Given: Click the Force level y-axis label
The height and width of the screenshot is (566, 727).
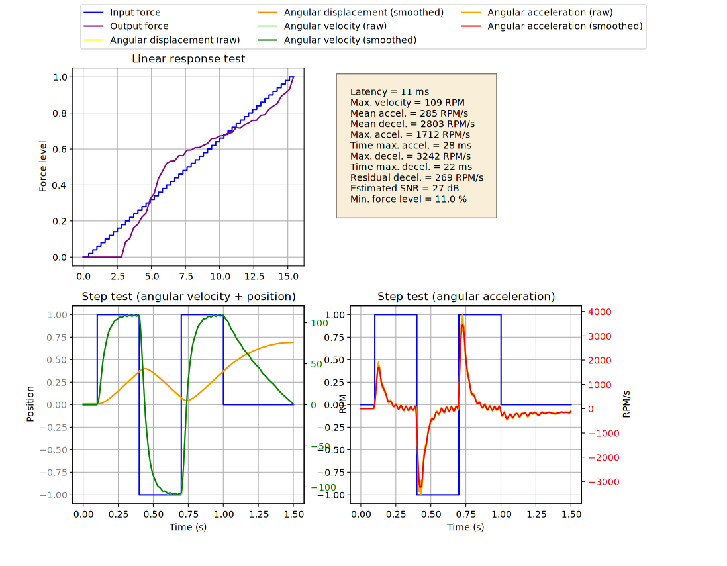Looking at the screenshot, I should coord(43,167).
